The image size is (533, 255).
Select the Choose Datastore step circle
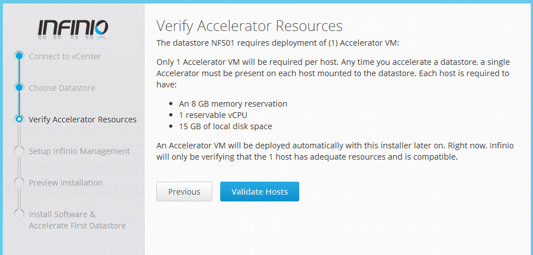(19, 87)
